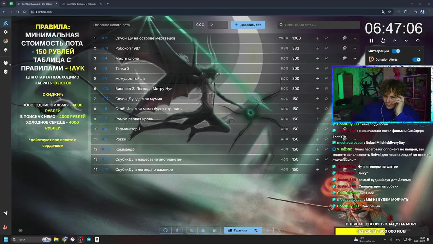Toggle the Правила rules panel button
This screenshot has height=244, width=433.
(x=237, y=230)
